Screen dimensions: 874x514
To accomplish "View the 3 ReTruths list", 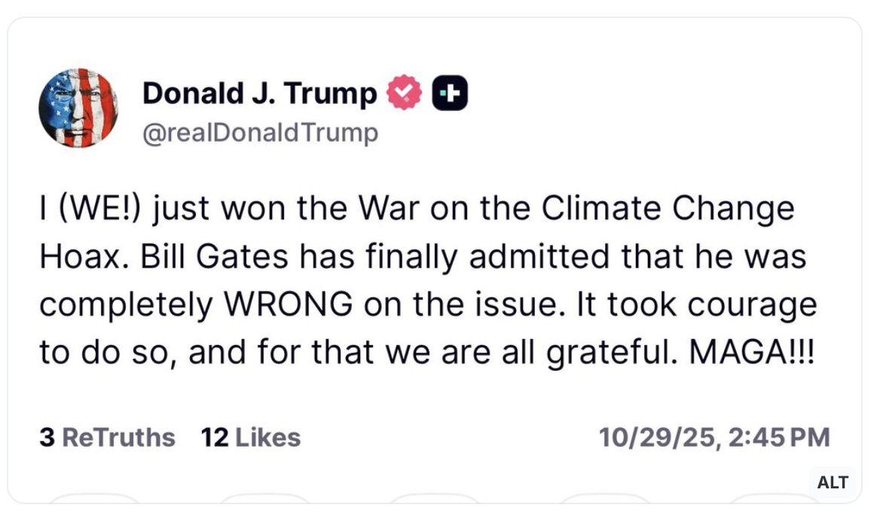I will 107,437.
